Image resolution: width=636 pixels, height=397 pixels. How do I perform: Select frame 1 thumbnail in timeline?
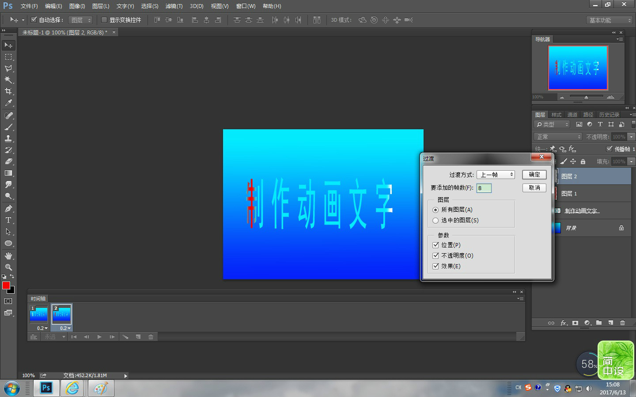[x=39, y=314]
